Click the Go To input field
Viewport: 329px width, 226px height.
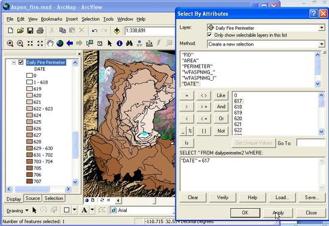310,143
